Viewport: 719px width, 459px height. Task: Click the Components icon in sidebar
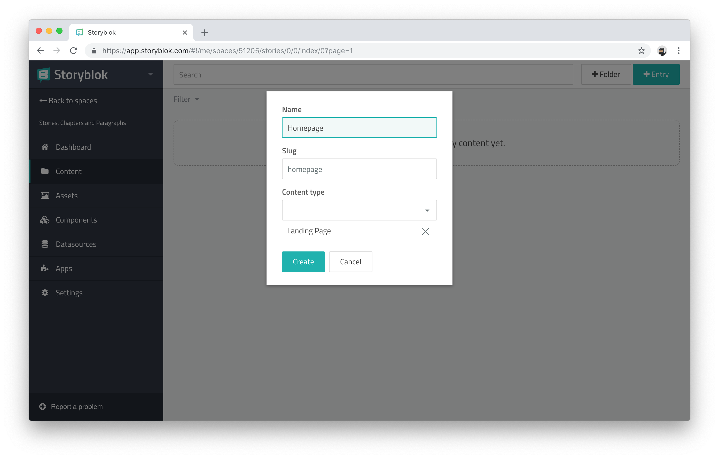pos(44,219)
